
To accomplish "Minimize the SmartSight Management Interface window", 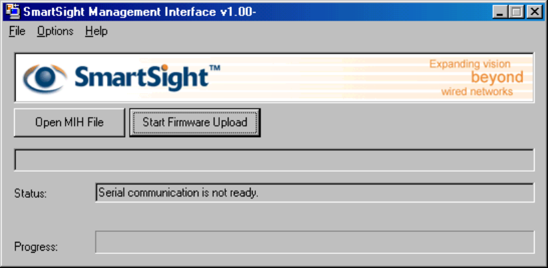I will pos(501,11).
